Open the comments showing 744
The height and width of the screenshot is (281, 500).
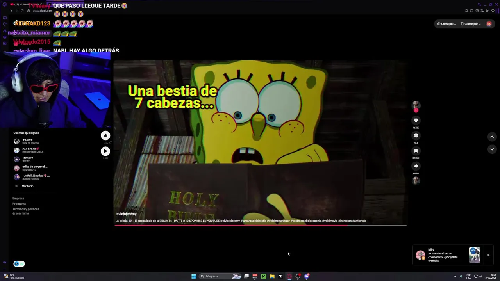pyautogui.click(x=416, y=136)
